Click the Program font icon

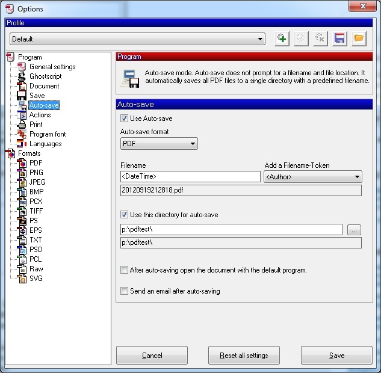pyautogui.click(x=22, y=134)
